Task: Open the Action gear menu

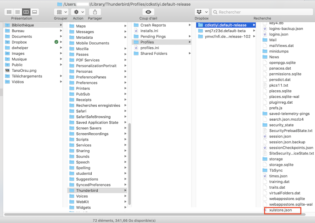Action: click(x=78, y=12)
